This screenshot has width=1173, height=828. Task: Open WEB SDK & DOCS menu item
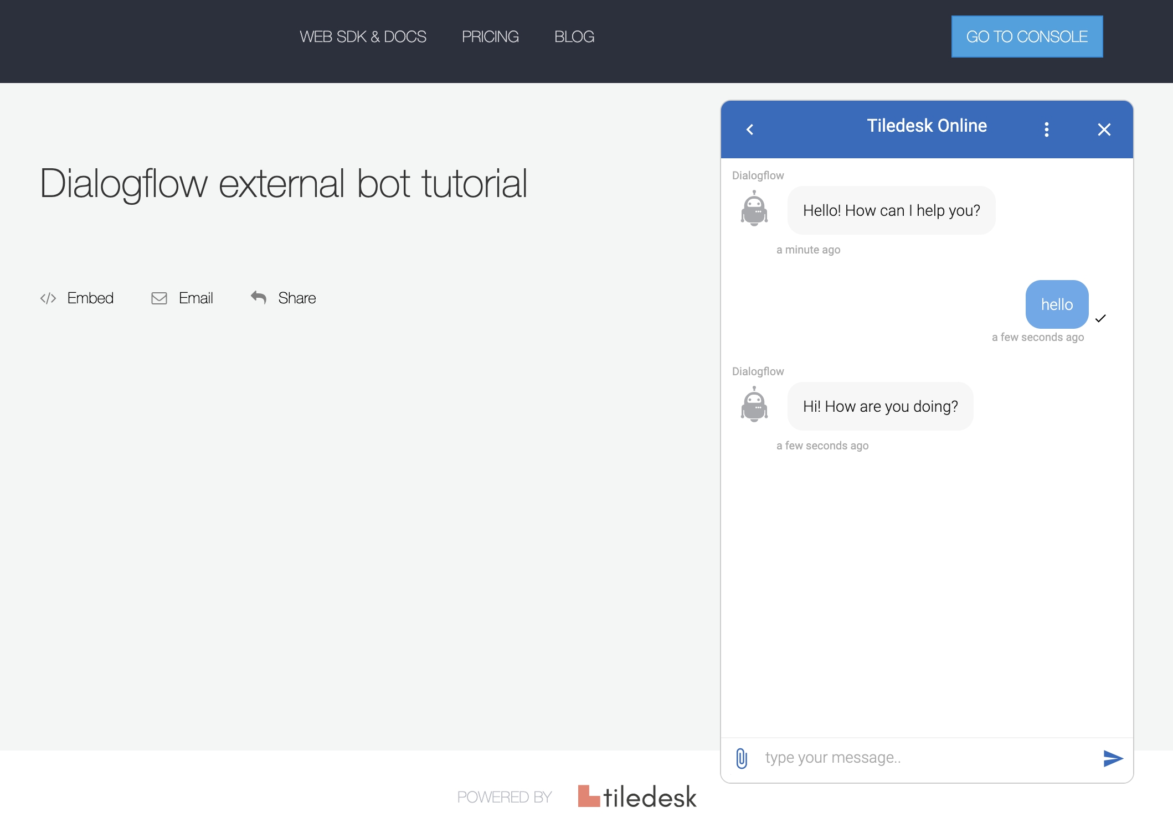tap(363, 37)
